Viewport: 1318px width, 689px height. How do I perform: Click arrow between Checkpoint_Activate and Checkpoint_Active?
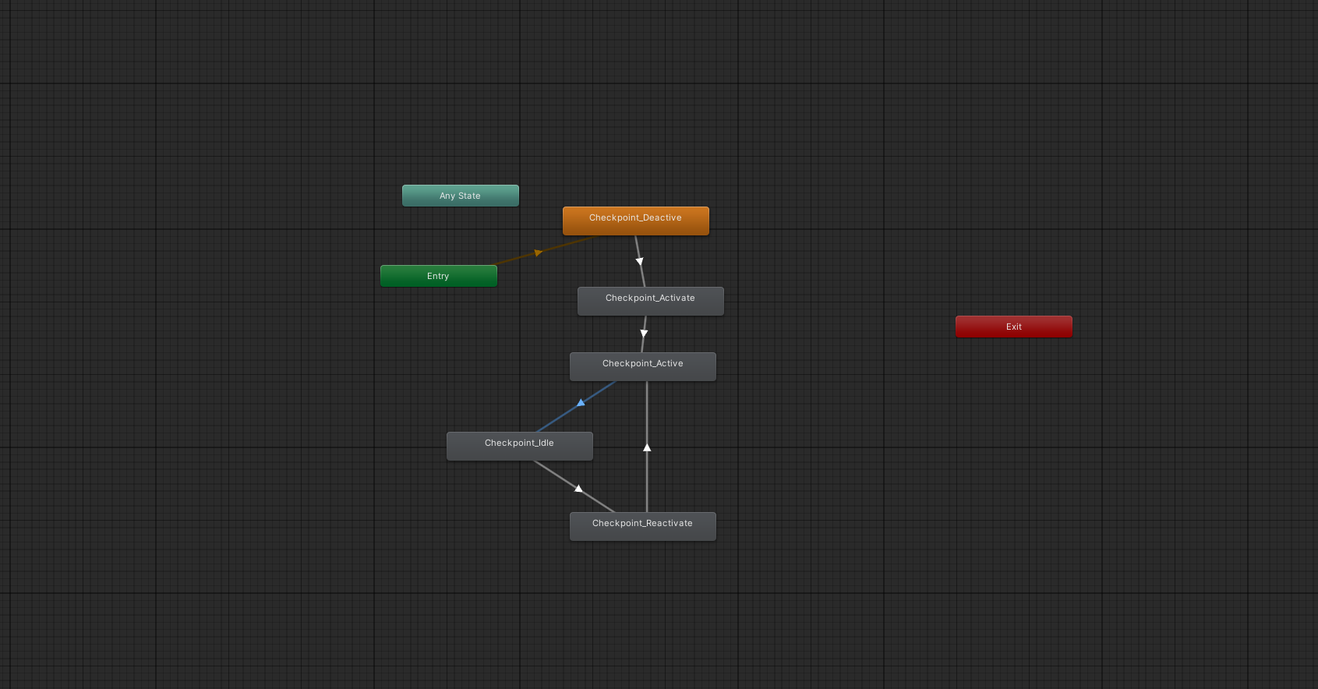pyautogui.click(x=644, y=334)
